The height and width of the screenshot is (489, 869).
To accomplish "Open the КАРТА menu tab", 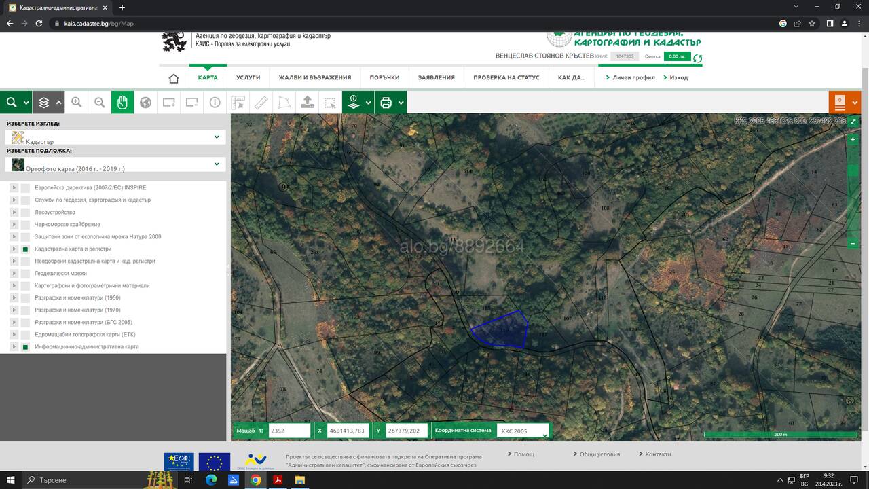I will pyautogui.click(x=208, y=78).
